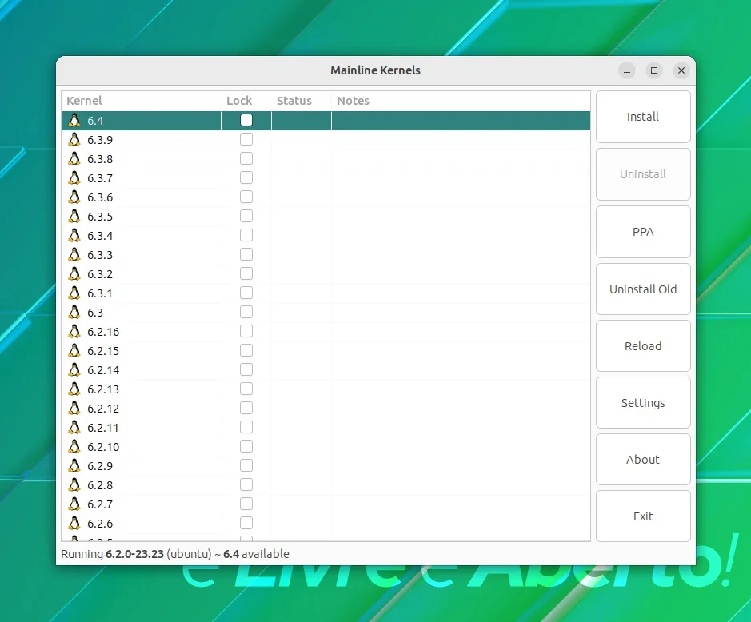Screen dimensions: 751x622
Task: Click the penguin icon beside kernel 6.2.9
Action: click(x=74, y=465)
